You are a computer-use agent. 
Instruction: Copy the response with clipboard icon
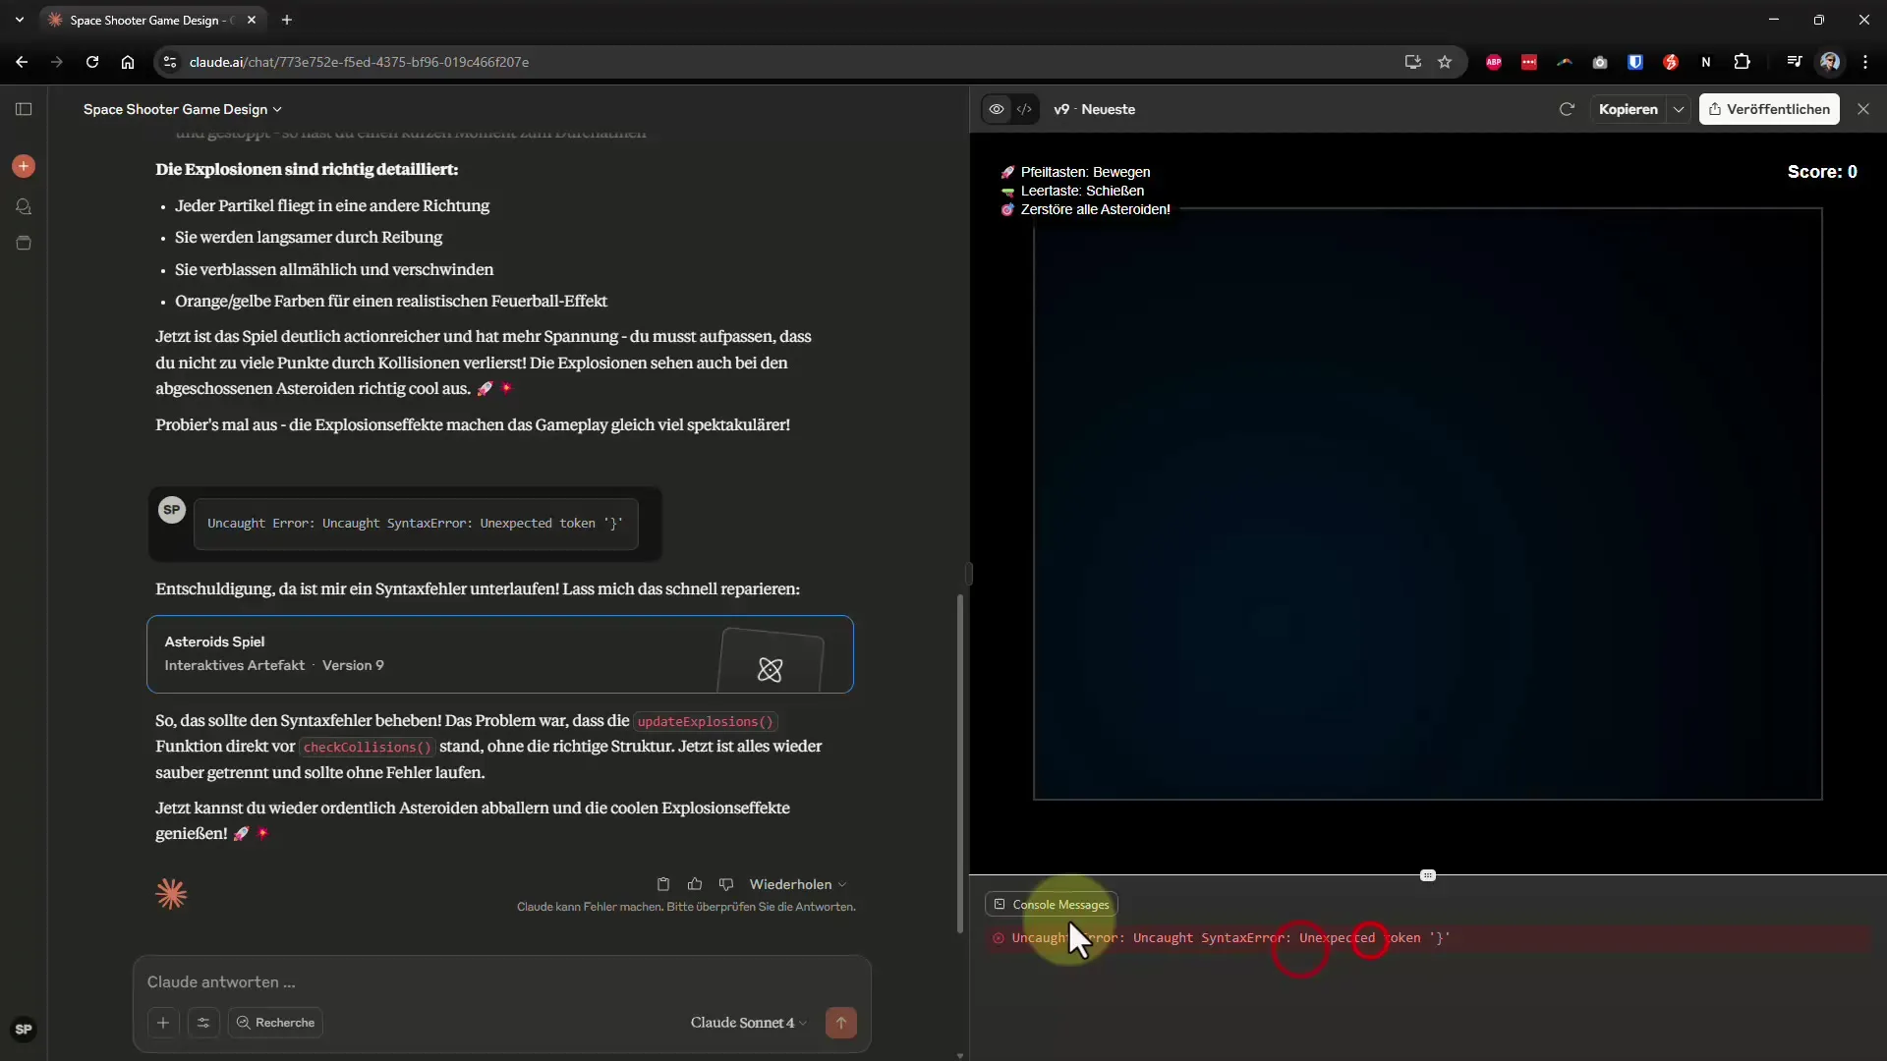(663, 884)
